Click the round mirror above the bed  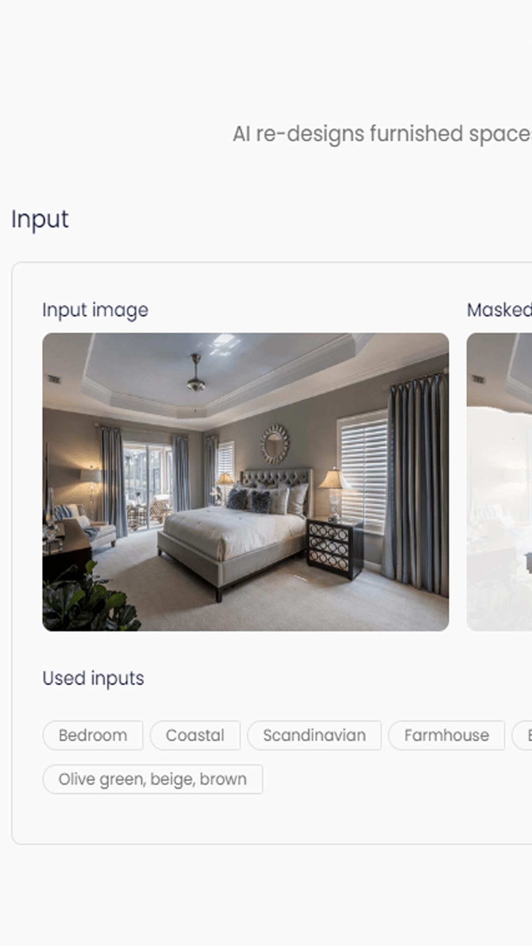pyautogui.click(x=274, y=444)
